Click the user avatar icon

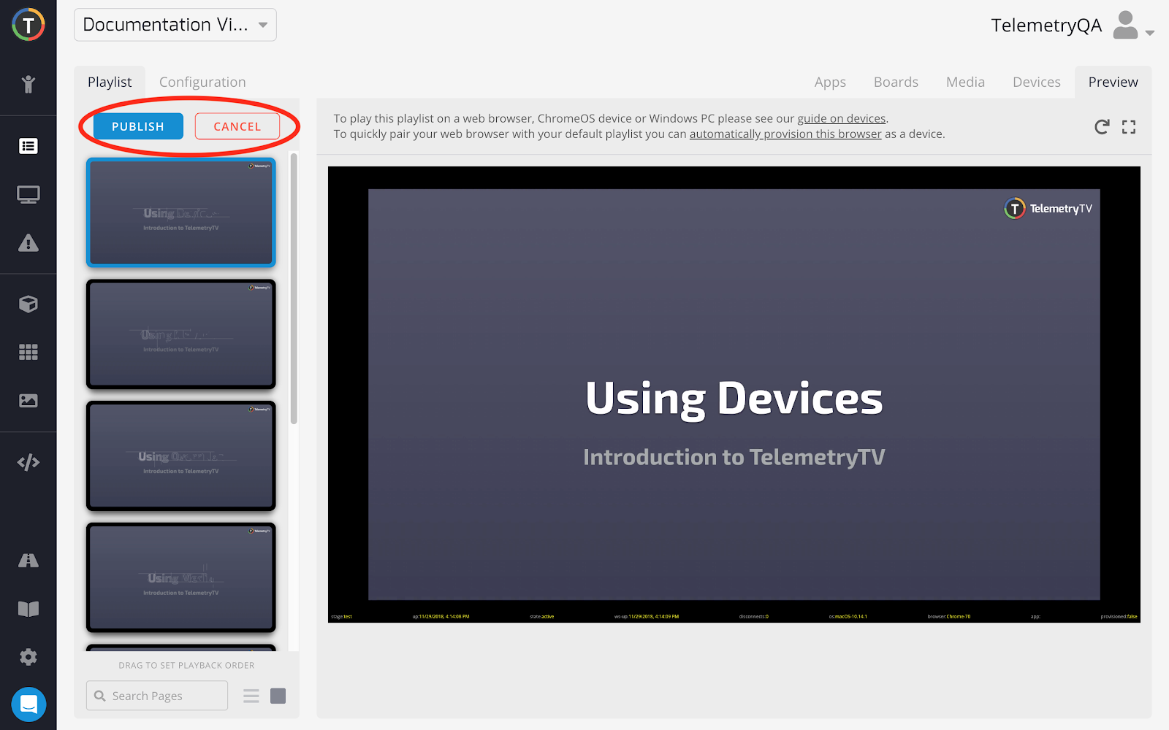(1125, 26)
